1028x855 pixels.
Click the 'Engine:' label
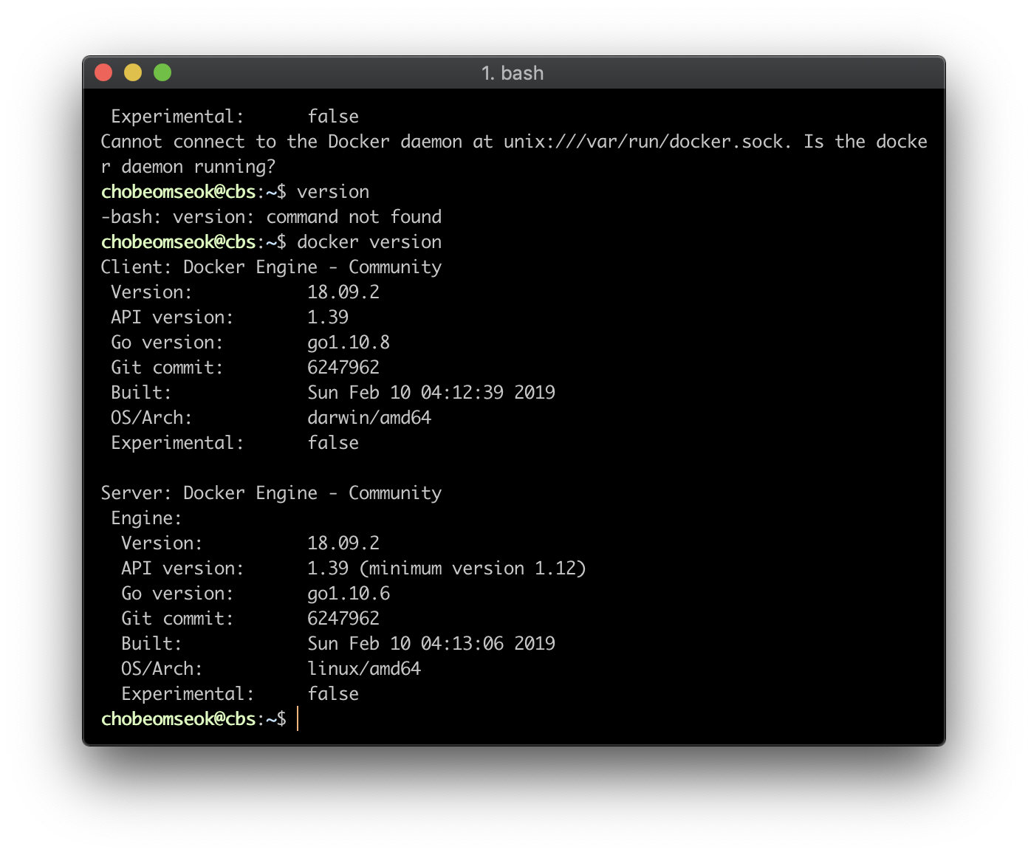(x=146, y=518)
